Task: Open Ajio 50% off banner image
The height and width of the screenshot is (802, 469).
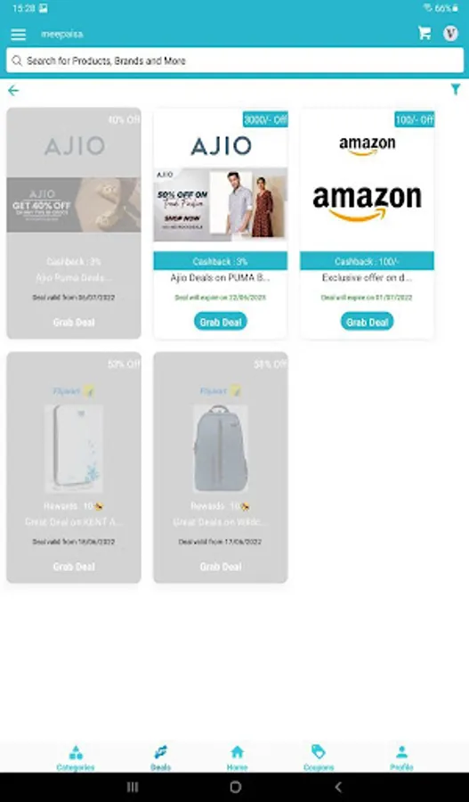Action: (x=220, y=204)
